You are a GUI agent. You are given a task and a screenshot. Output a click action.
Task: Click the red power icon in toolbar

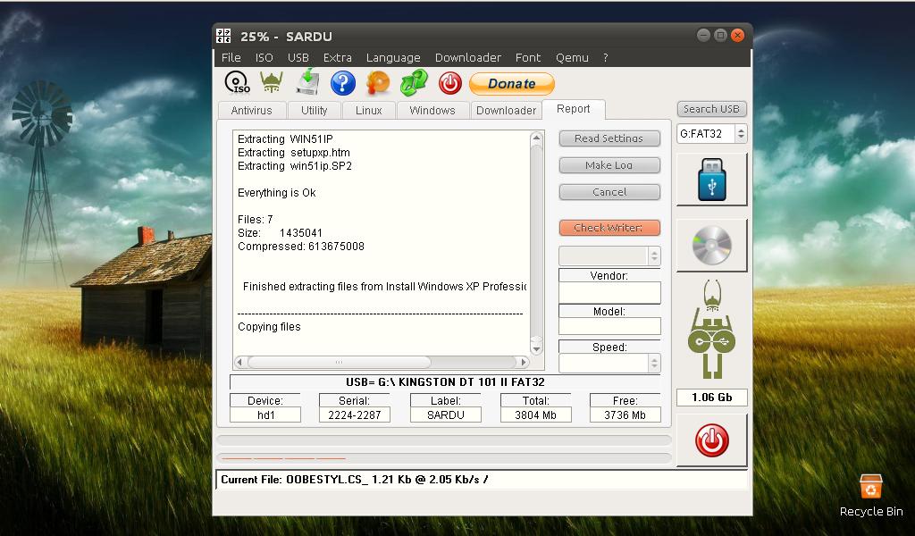[x=450, y=83]
